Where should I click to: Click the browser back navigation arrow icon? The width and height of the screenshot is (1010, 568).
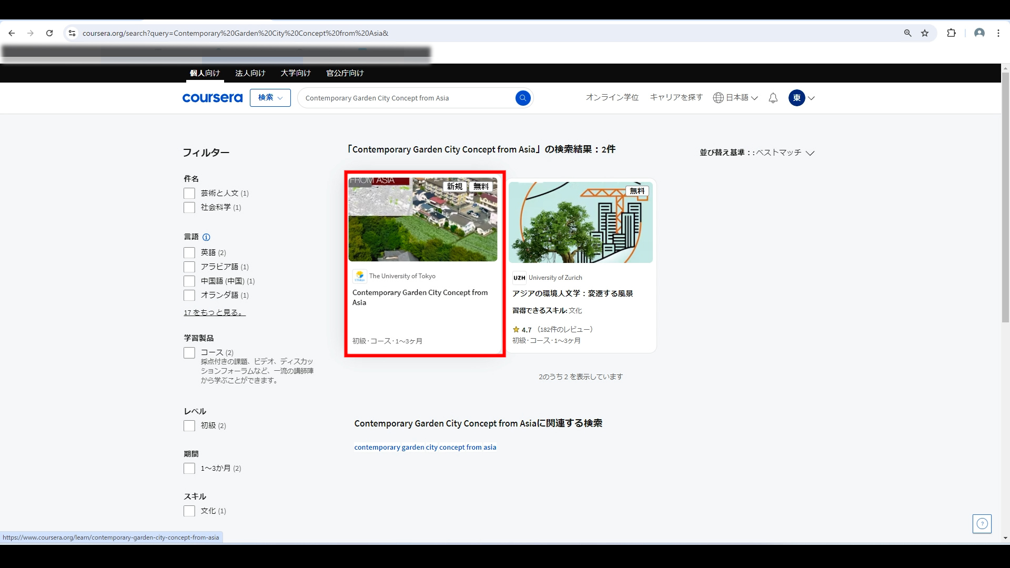(12, 33)
